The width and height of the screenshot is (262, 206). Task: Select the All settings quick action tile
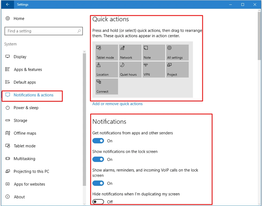[177, 52]
